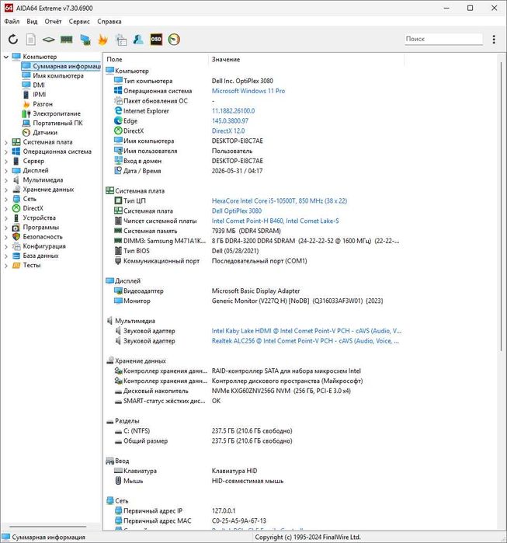Select the База данных tree item

(x=41, y=256)
